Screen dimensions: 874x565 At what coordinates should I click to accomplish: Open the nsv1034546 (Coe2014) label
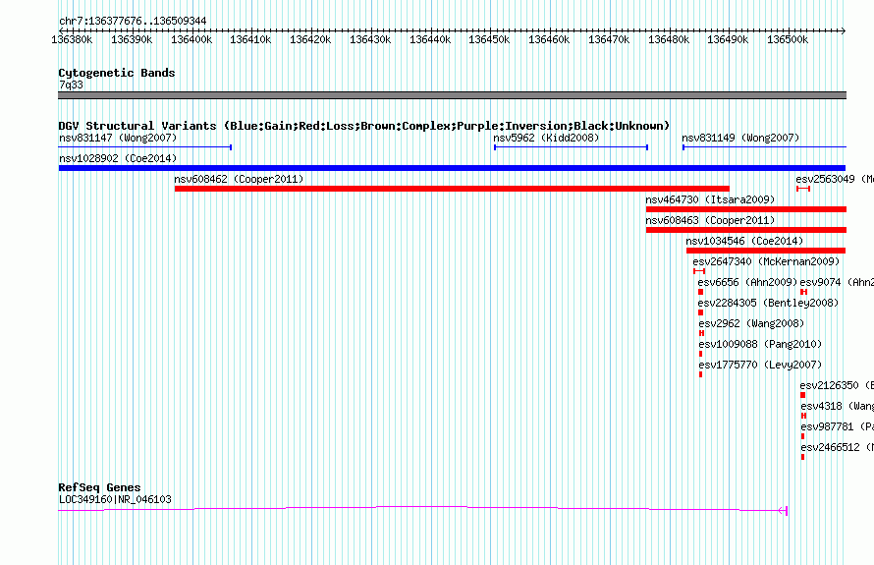point(744,241)
